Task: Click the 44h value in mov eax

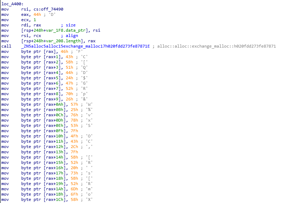Action: click(x=37, y=14)
